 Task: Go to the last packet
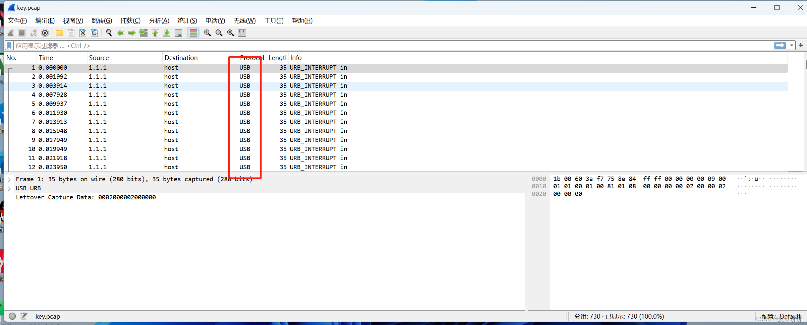[166, 32]
